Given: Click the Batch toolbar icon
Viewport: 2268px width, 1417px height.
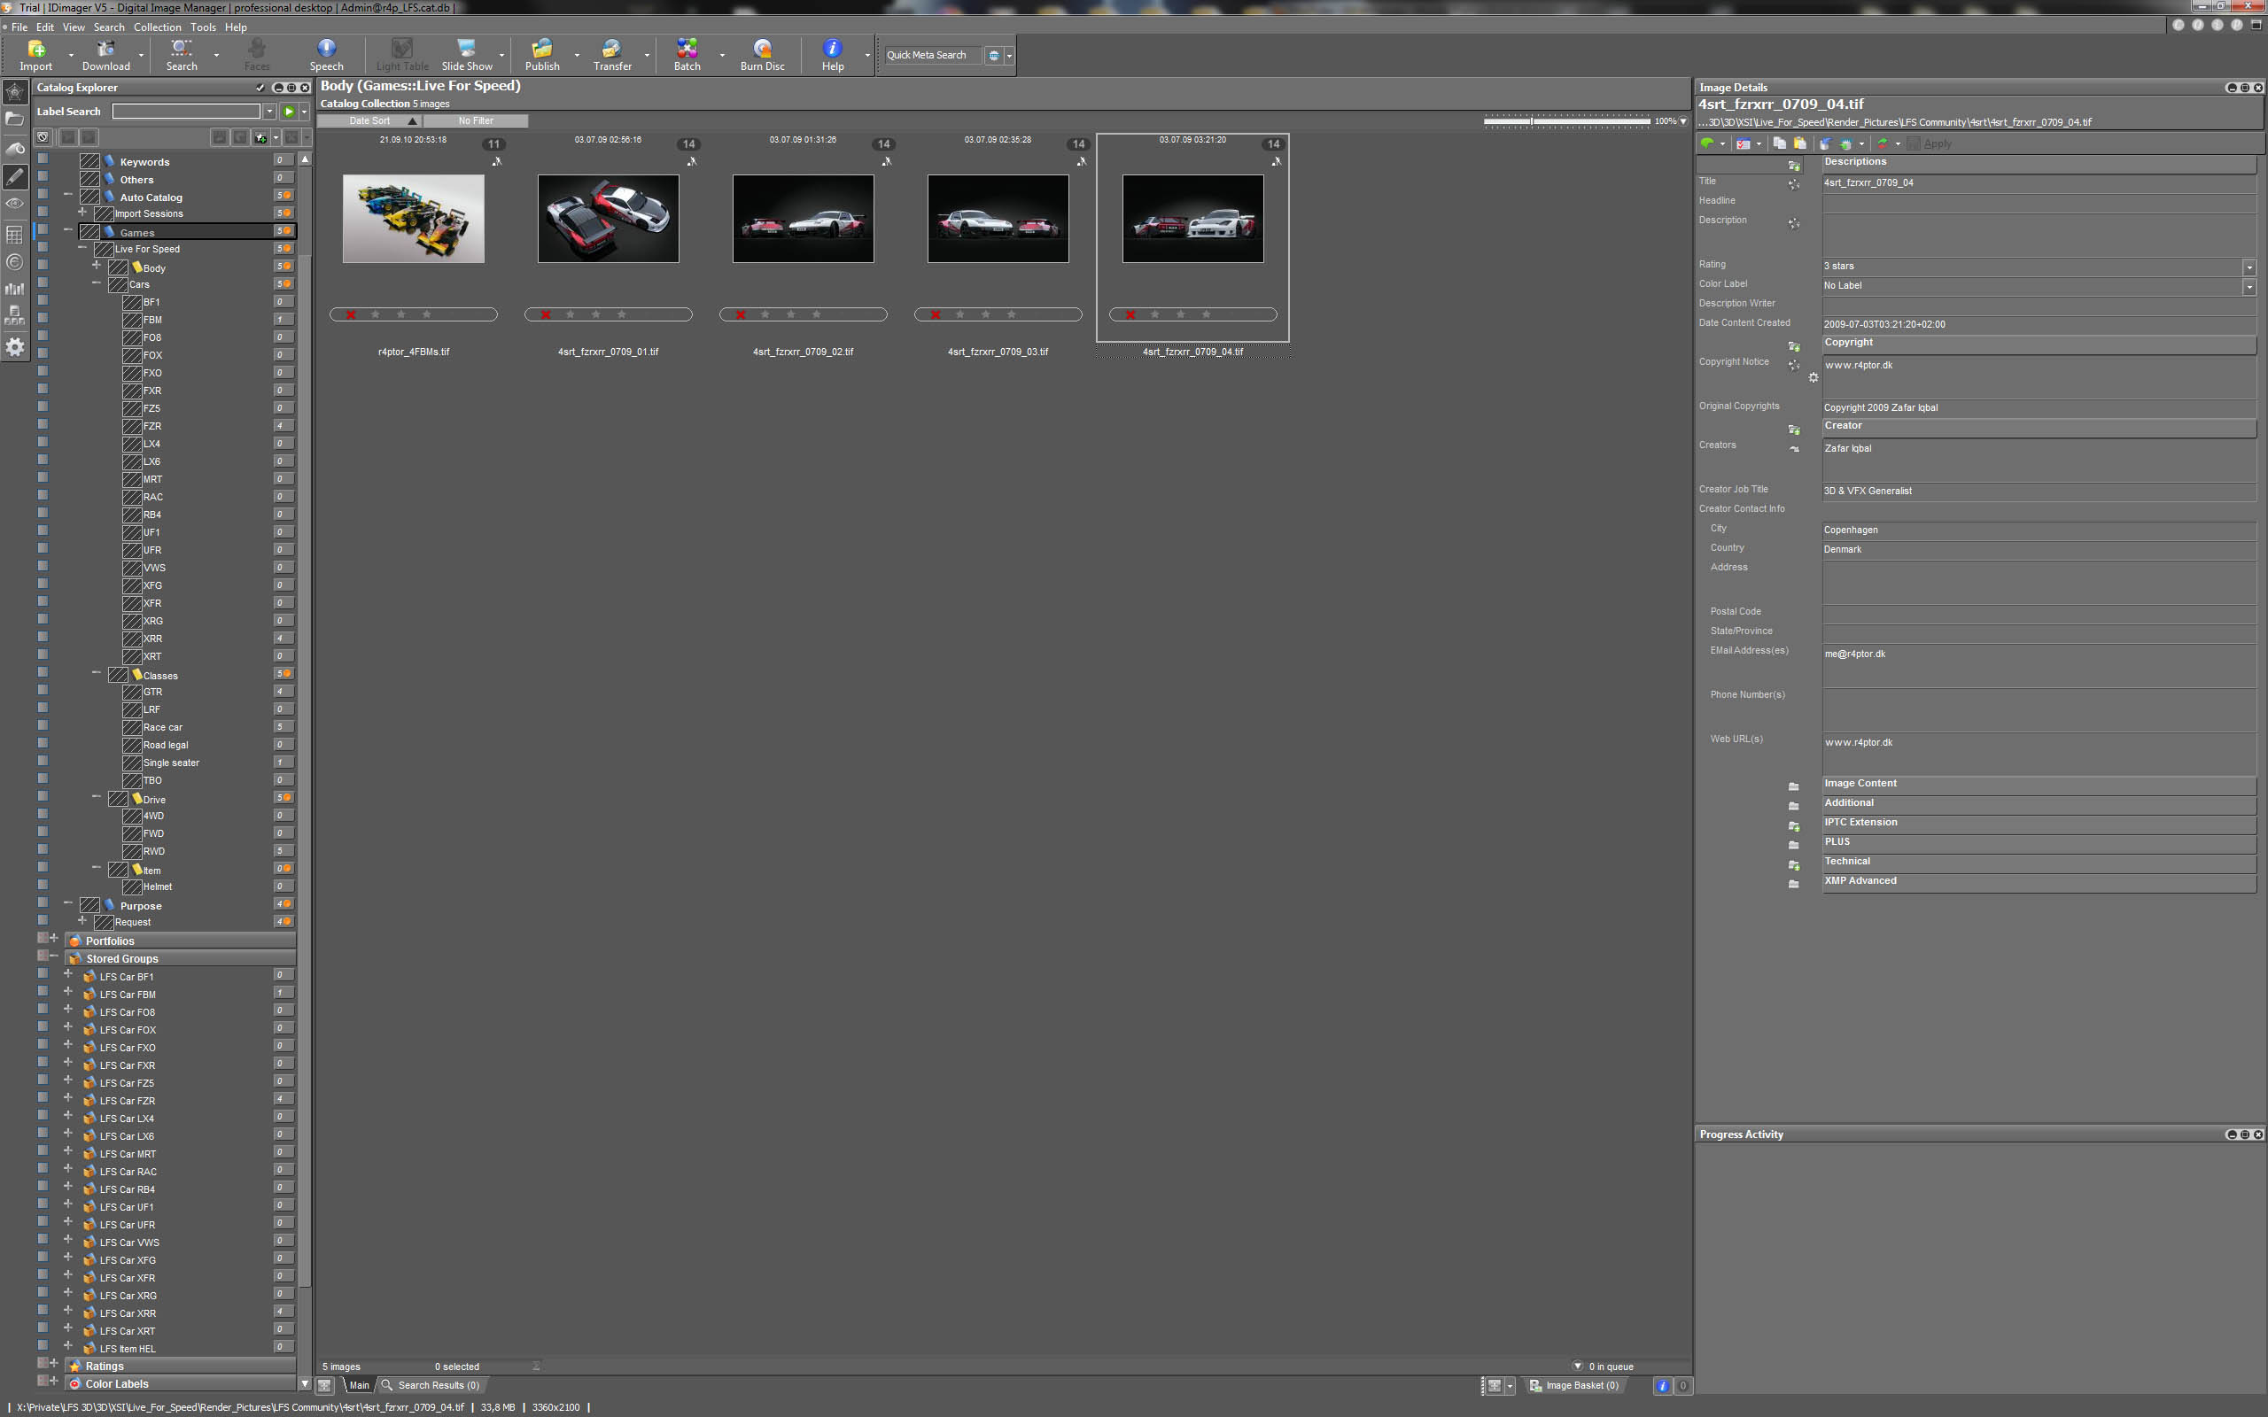Looking at the screenshot, I should [x=687, y=54].
